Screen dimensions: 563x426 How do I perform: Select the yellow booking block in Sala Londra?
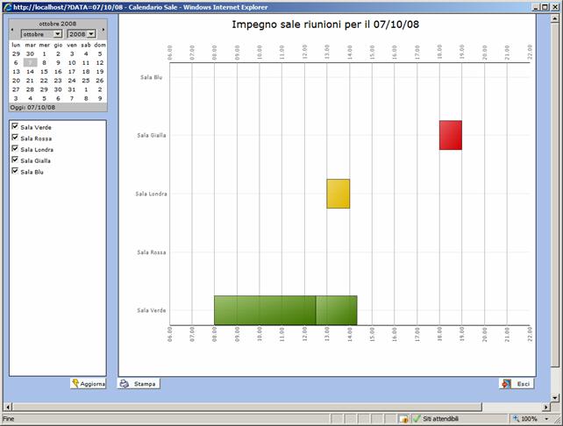338,194
